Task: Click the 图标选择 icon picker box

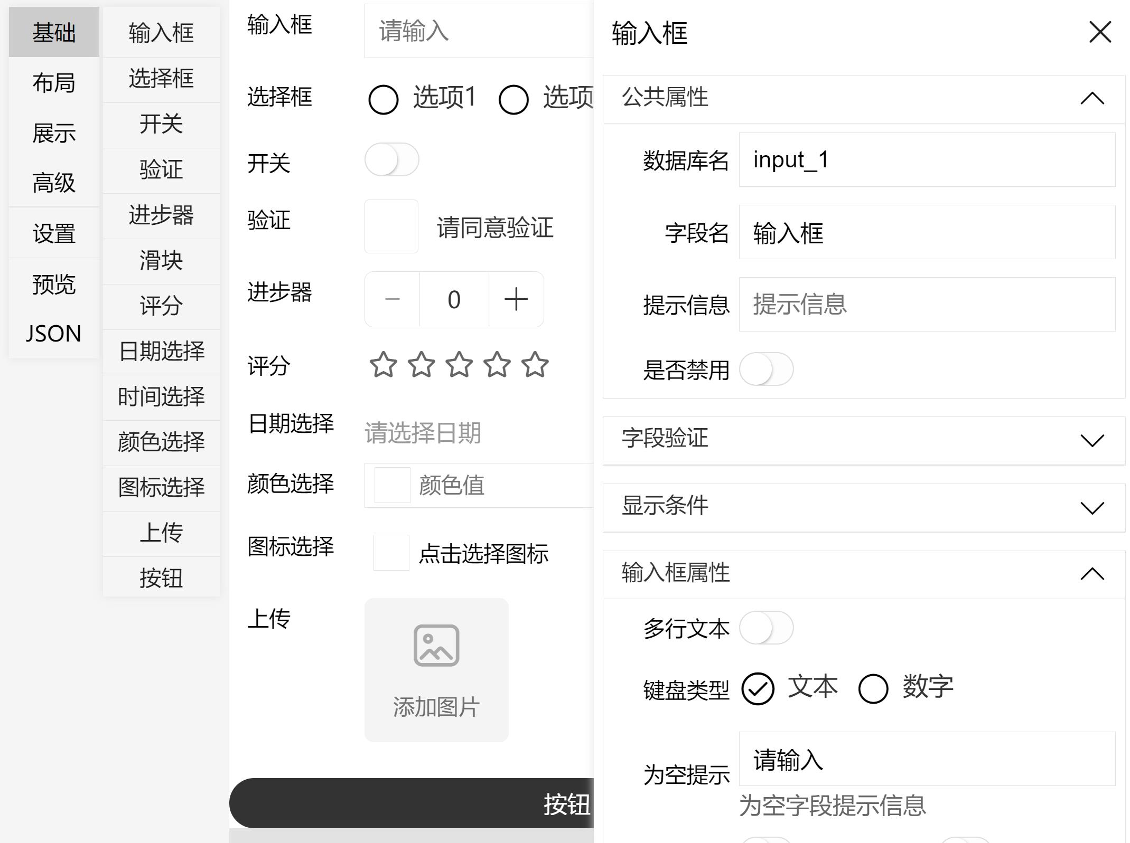Action: click(x=391, y=553)
